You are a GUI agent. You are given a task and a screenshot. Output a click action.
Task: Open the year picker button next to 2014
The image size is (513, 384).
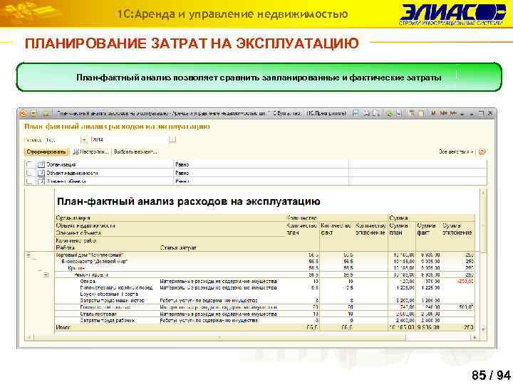coord(172,140)
